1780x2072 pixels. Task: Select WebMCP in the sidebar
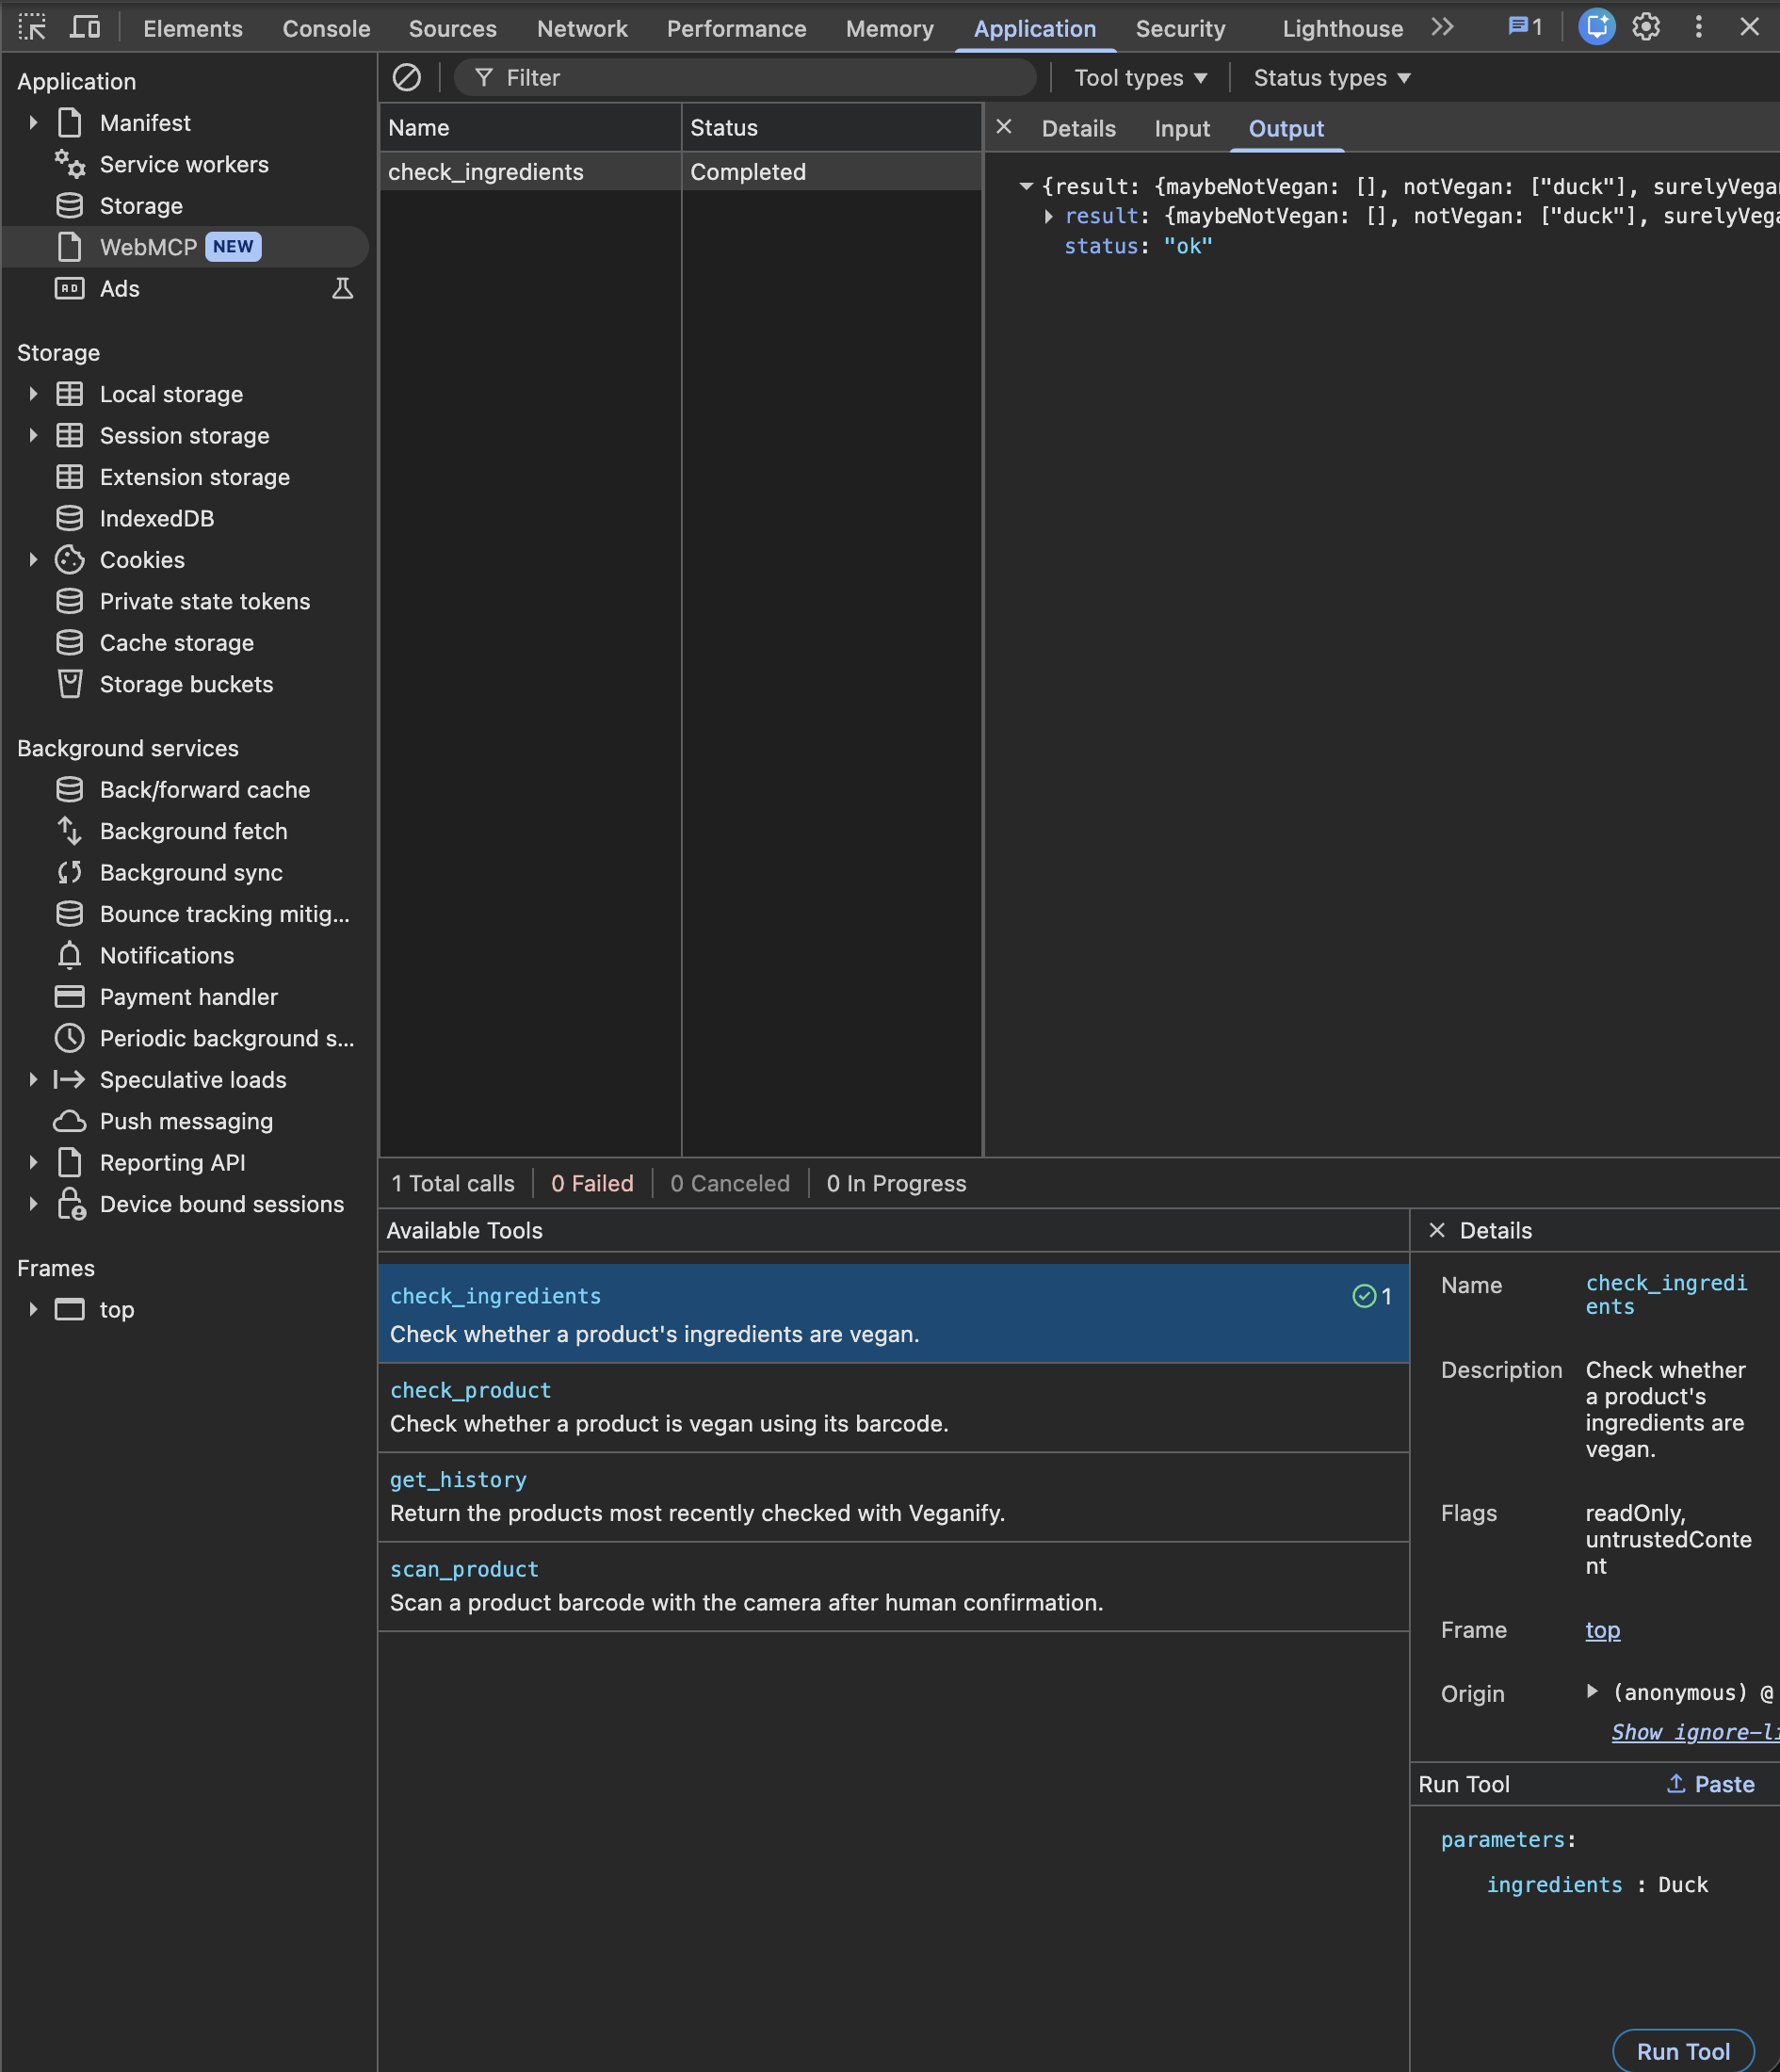(x=186, y=247)
